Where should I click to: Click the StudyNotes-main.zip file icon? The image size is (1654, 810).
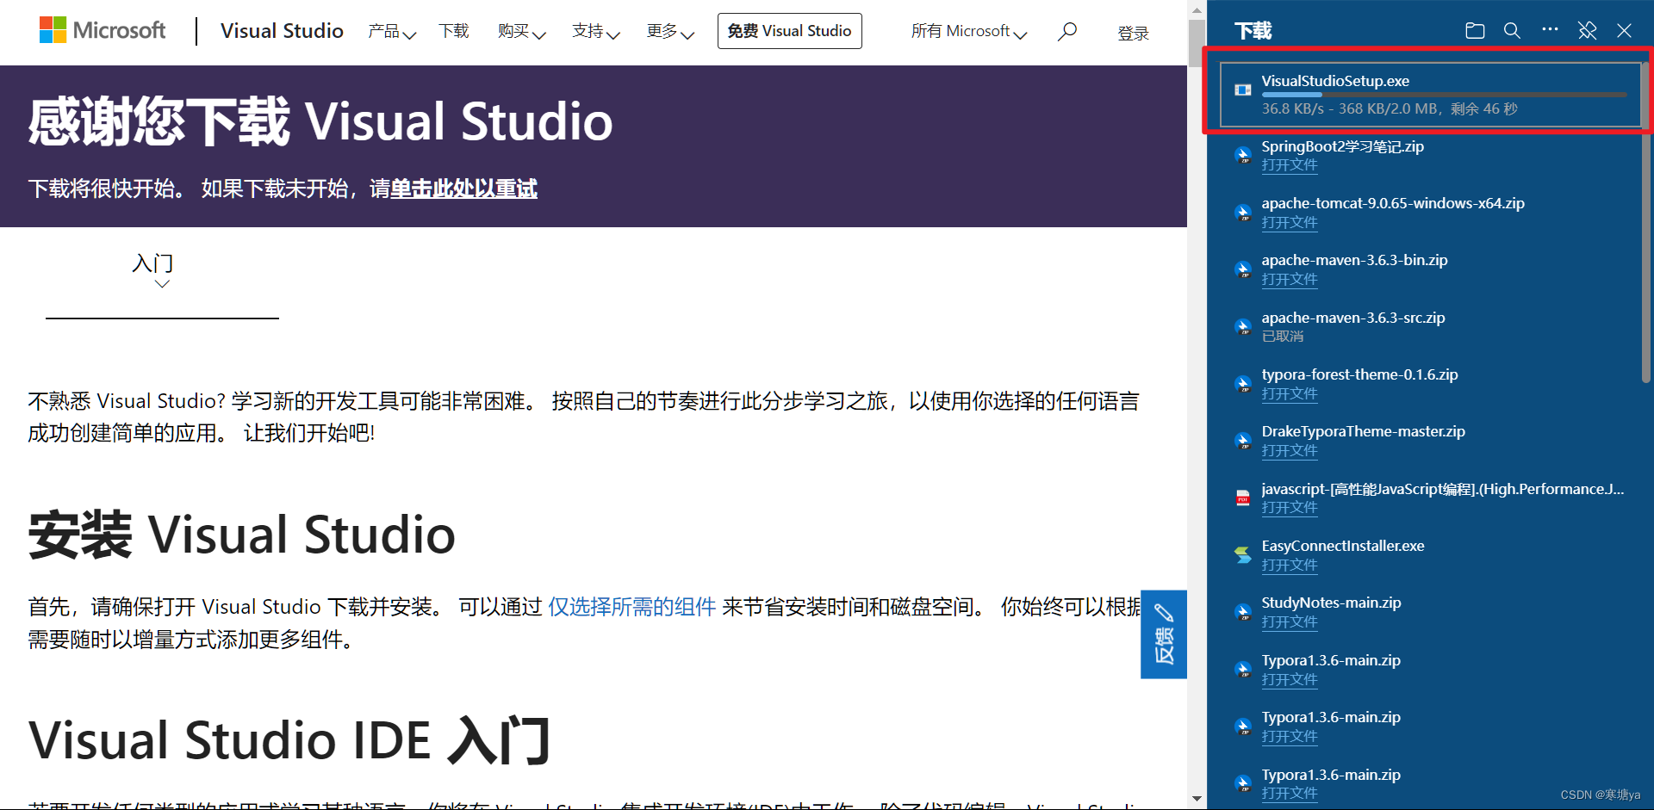pyautogui.click(x=1243, y=612)
